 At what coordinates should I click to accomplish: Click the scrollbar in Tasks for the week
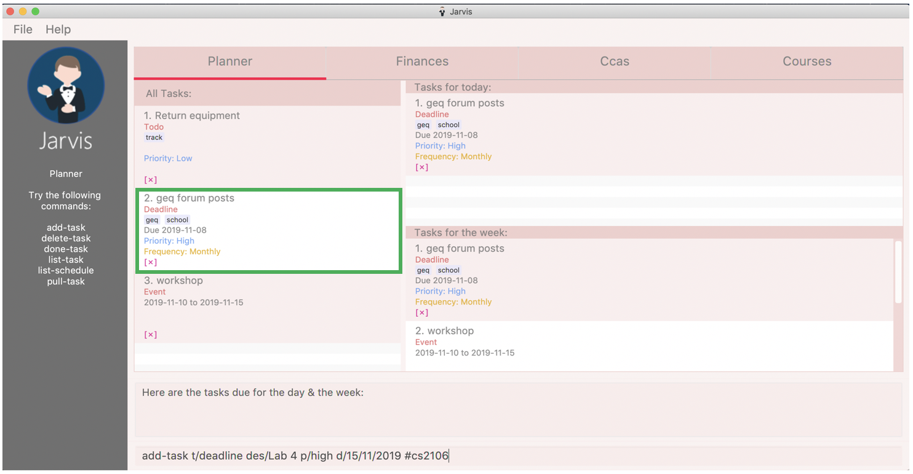898,271
